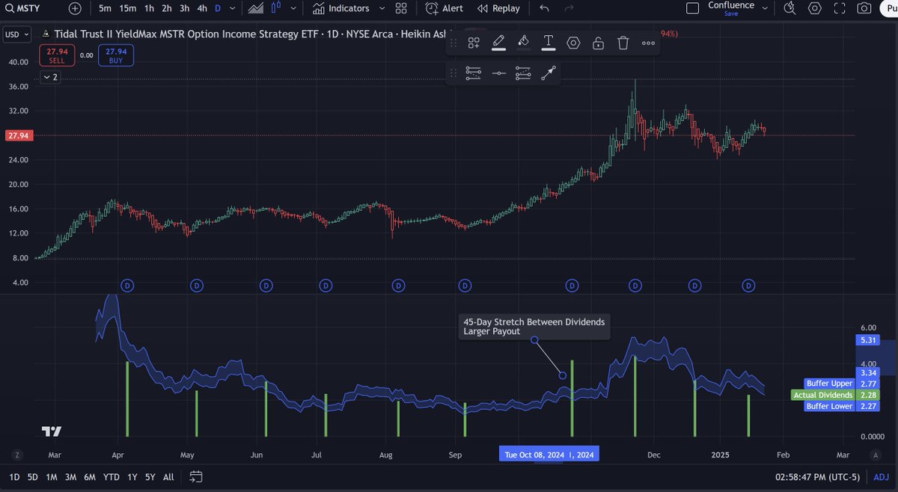This screenshot has width=898, height=492.
Task: Lock the selected drawing
Action: tap(598, 43)
